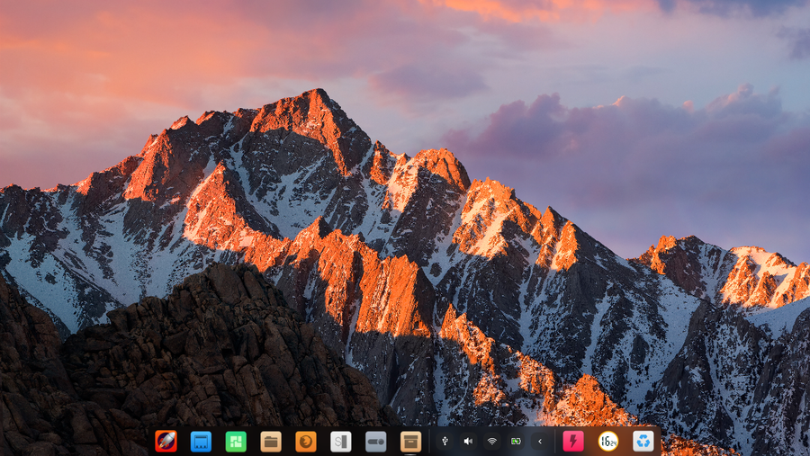
Task: Click the dock separator before the power icon
Action: [556, 441]
